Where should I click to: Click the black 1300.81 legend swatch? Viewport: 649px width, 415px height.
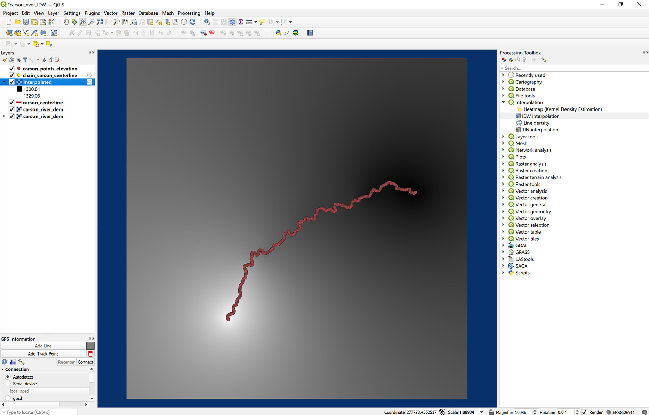click(x=19, y=89)
